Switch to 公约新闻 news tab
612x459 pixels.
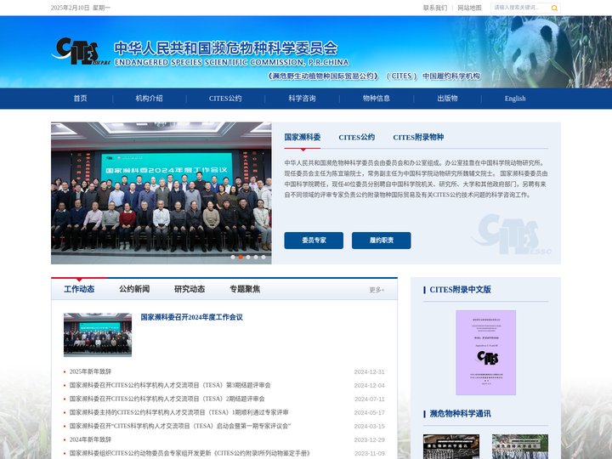[134, 289]
